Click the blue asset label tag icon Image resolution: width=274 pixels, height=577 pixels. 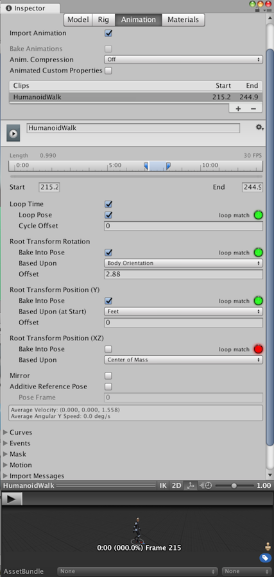click(x=265, y=558)
